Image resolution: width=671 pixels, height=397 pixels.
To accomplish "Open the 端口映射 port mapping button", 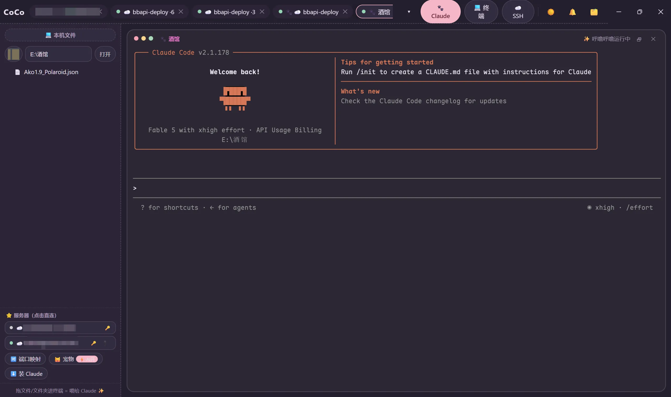I will (x=25, y=359).
